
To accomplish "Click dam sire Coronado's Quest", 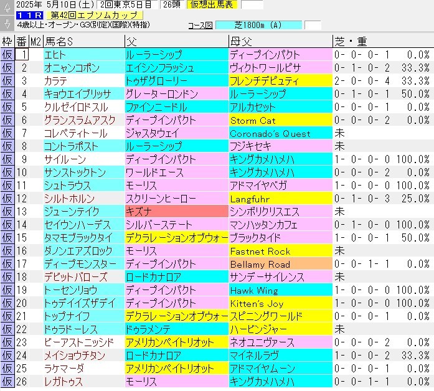I will pyautogui.click(x=281, y=133).
